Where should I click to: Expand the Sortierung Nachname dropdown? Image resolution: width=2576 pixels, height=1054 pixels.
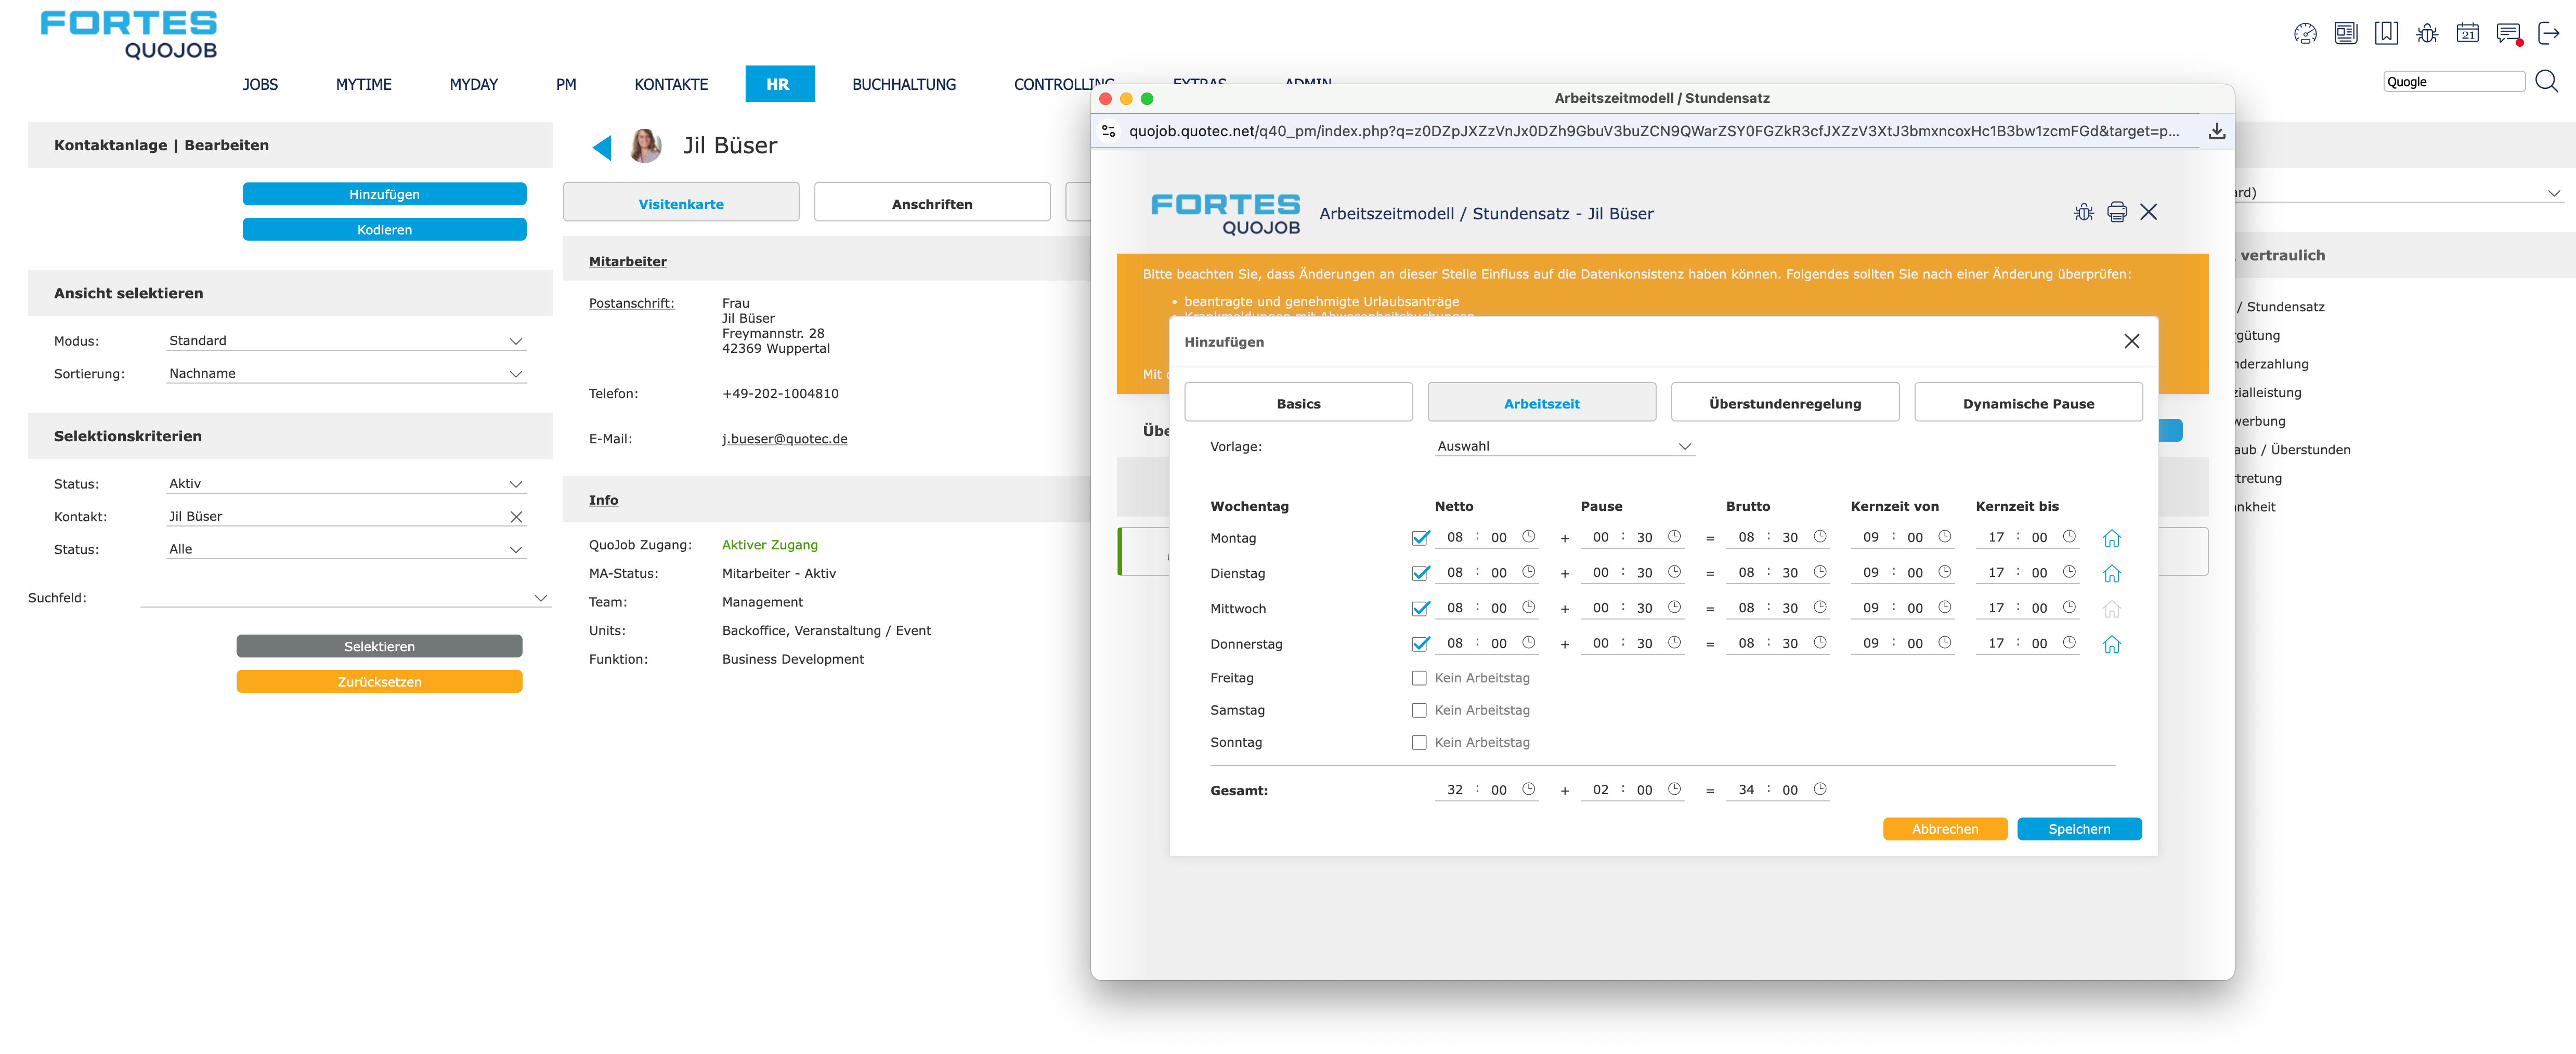coord(345,374)
